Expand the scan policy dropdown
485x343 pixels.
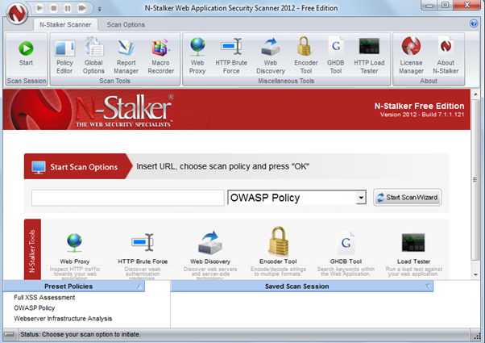pos(360,198)
